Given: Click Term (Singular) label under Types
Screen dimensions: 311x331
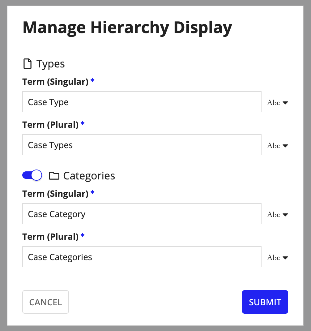Looking at the screenshot, I should coord(55,82).
